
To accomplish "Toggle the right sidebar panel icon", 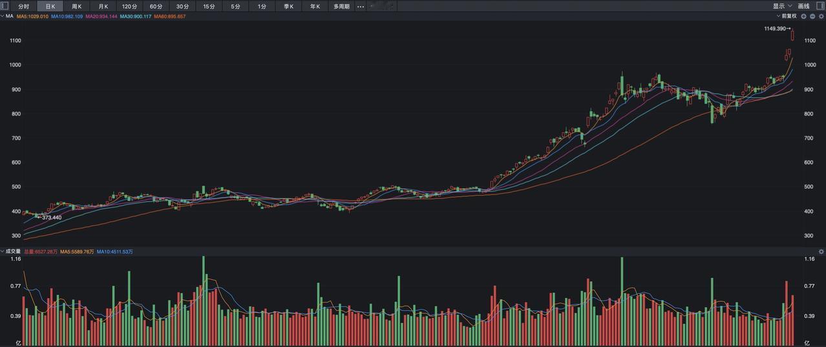I will [x=820, y=6].
